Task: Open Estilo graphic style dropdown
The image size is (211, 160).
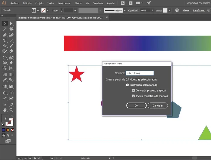Action: 169,10
